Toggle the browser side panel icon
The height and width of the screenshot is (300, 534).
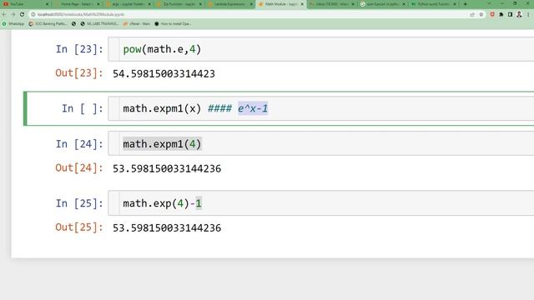[x=510, y=15]
